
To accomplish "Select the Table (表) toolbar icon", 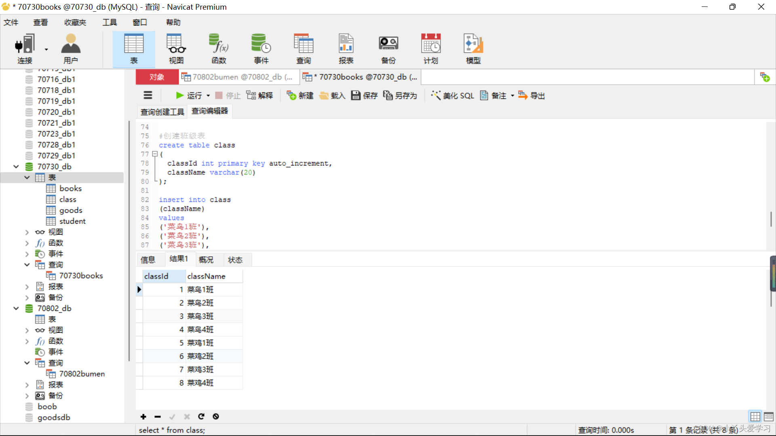I will (134, 49).
